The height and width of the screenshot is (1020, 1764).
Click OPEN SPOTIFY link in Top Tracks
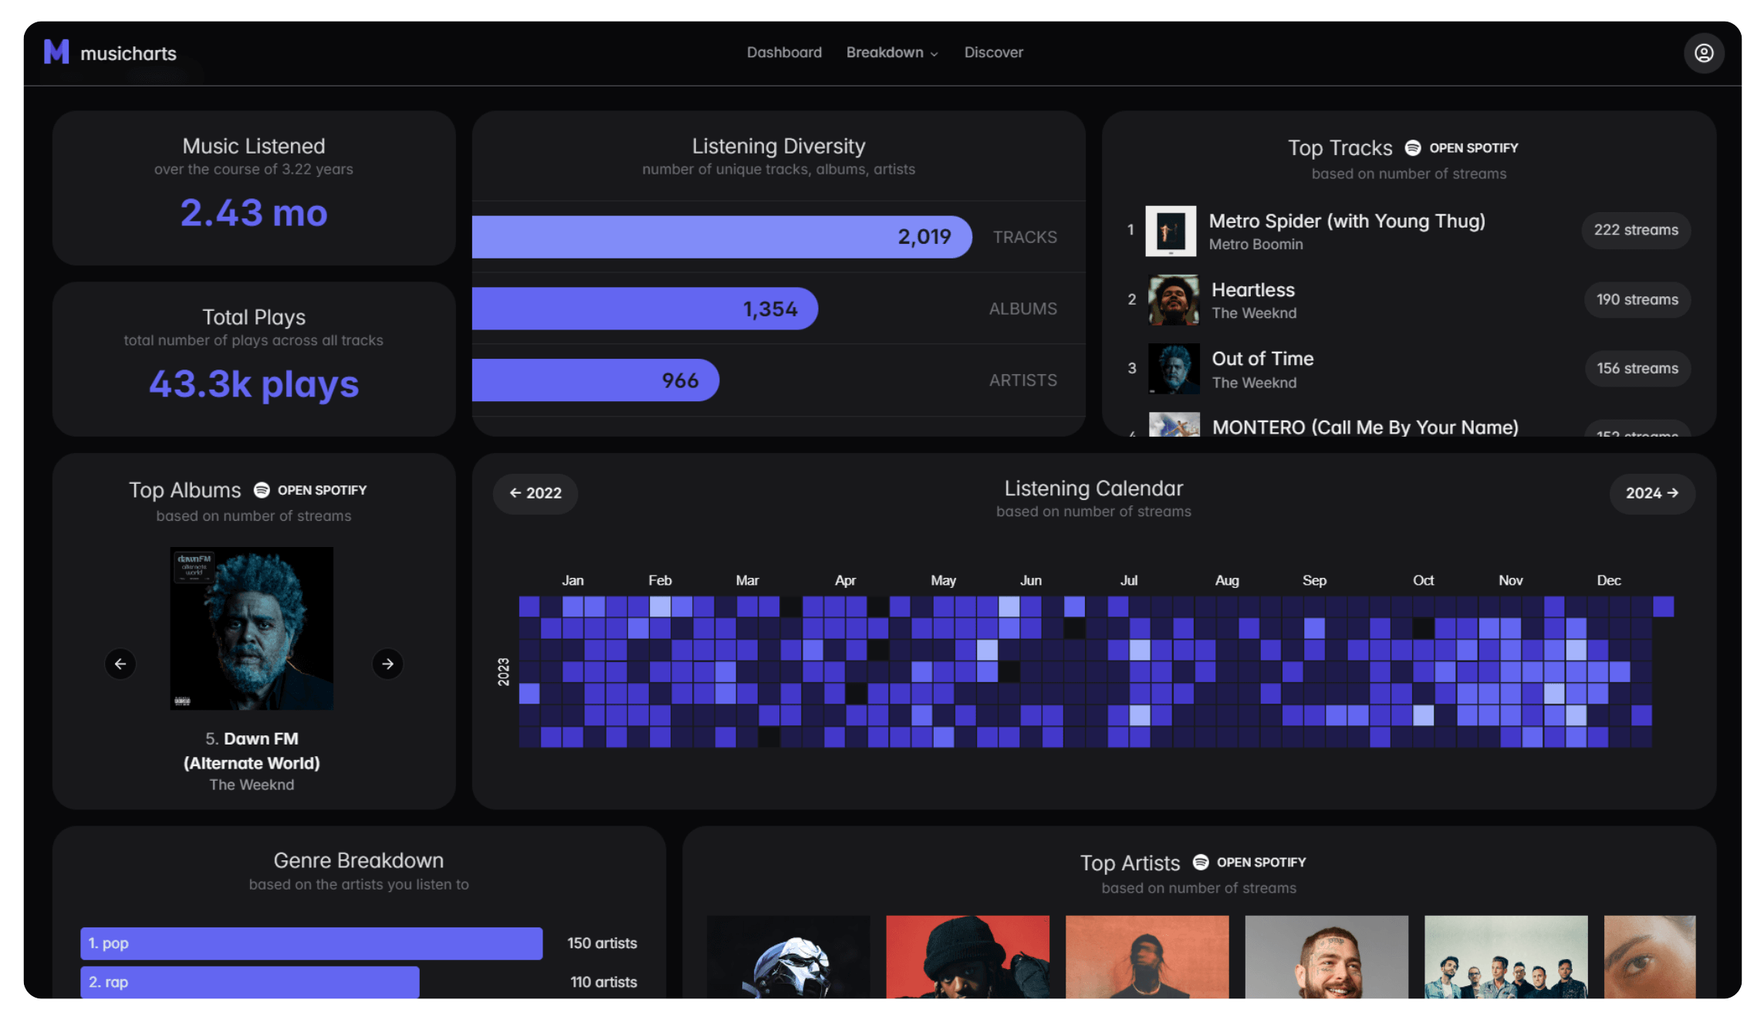pyautogui.click(x=1474, y=147)
